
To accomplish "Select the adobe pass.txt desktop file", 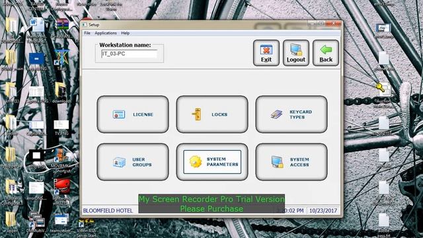I will click(383, 225).
